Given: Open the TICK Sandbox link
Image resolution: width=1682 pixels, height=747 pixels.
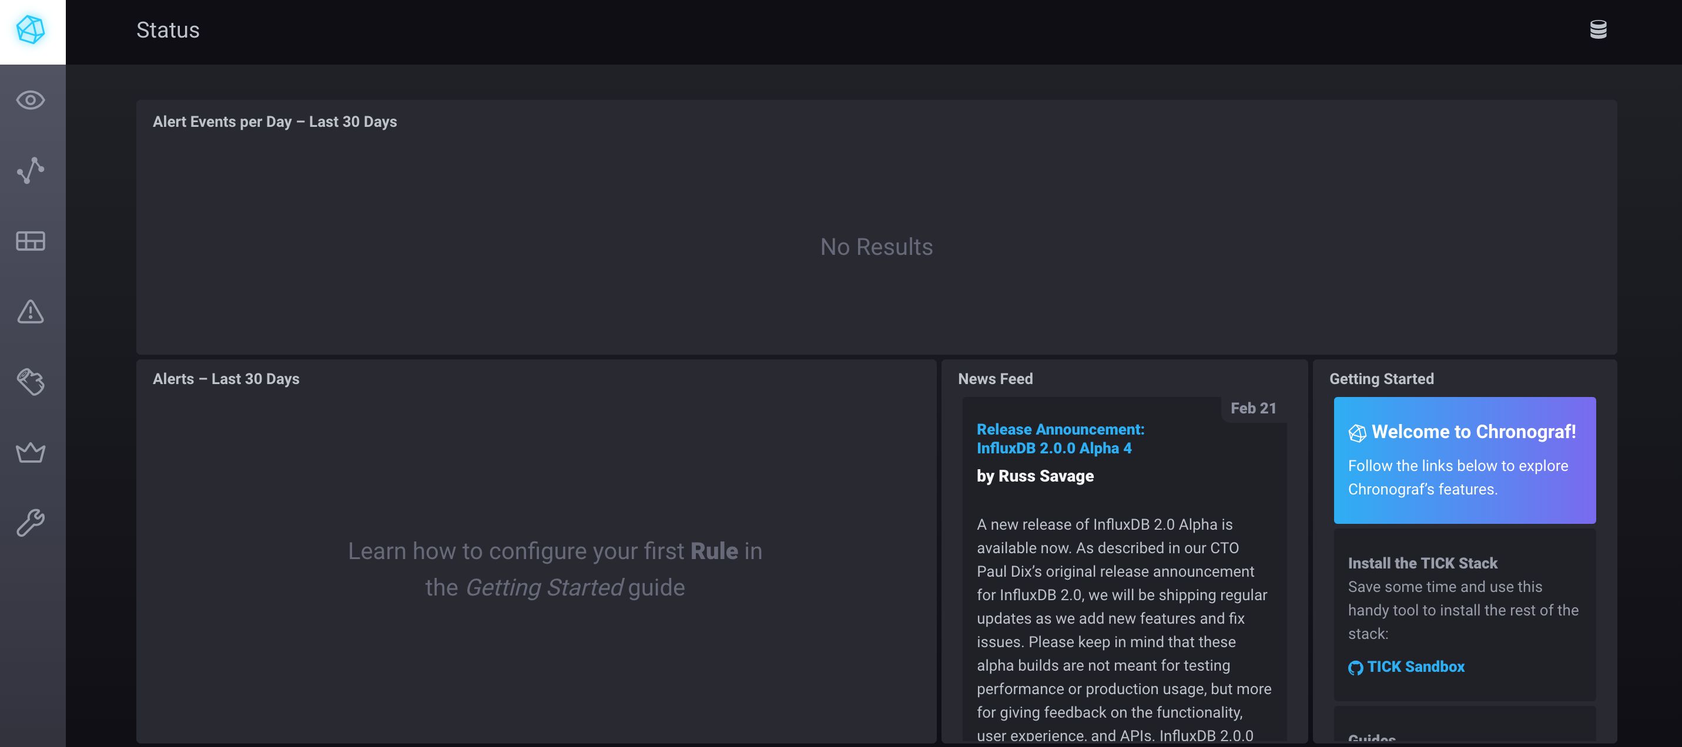Looking at the screenshot, I should [1415, 666].
